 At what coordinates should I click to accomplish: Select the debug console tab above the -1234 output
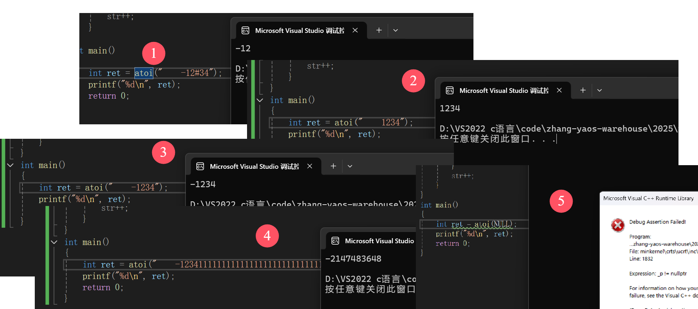pos(256,166)
